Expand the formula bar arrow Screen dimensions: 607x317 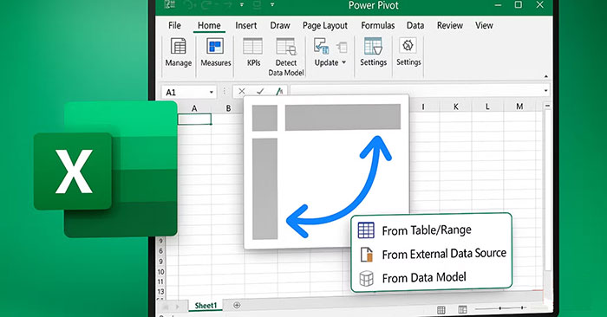point(545,91)
